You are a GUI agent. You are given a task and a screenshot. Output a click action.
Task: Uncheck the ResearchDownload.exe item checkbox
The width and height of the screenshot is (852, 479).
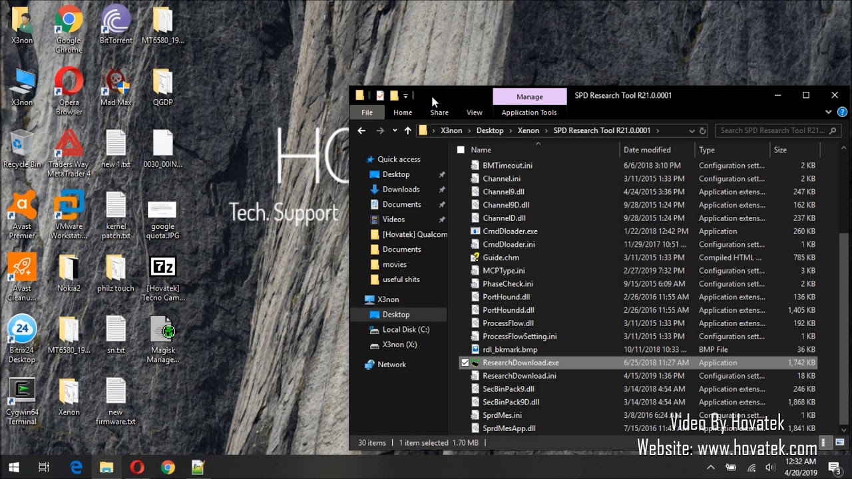point(465,363)
